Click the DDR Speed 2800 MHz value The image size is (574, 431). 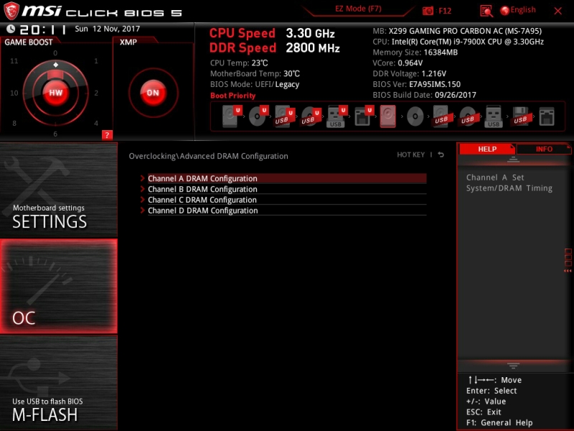[313, 48]
